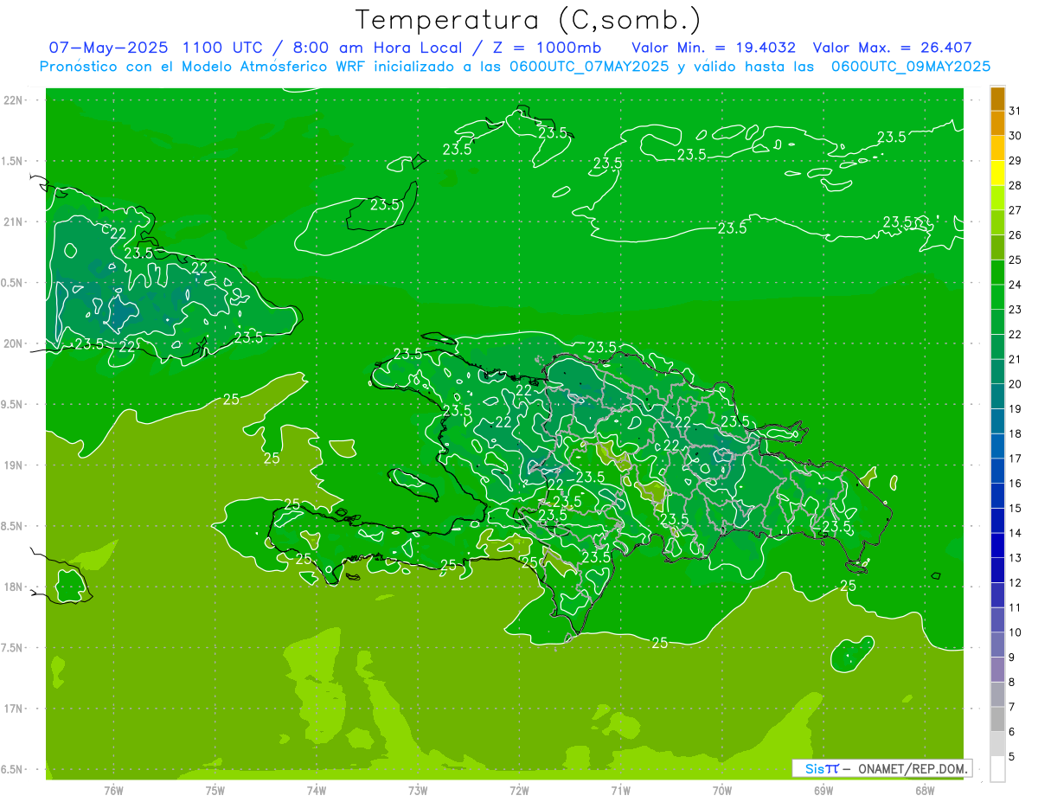Viewport: 1038px width, 802px height.
Task: Click the 'ONAMET/REP.DOM.' logo label
Action: click(912, 768)
